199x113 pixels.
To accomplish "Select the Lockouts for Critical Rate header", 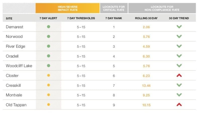I will pyautogui.click(x=114, y=8).
